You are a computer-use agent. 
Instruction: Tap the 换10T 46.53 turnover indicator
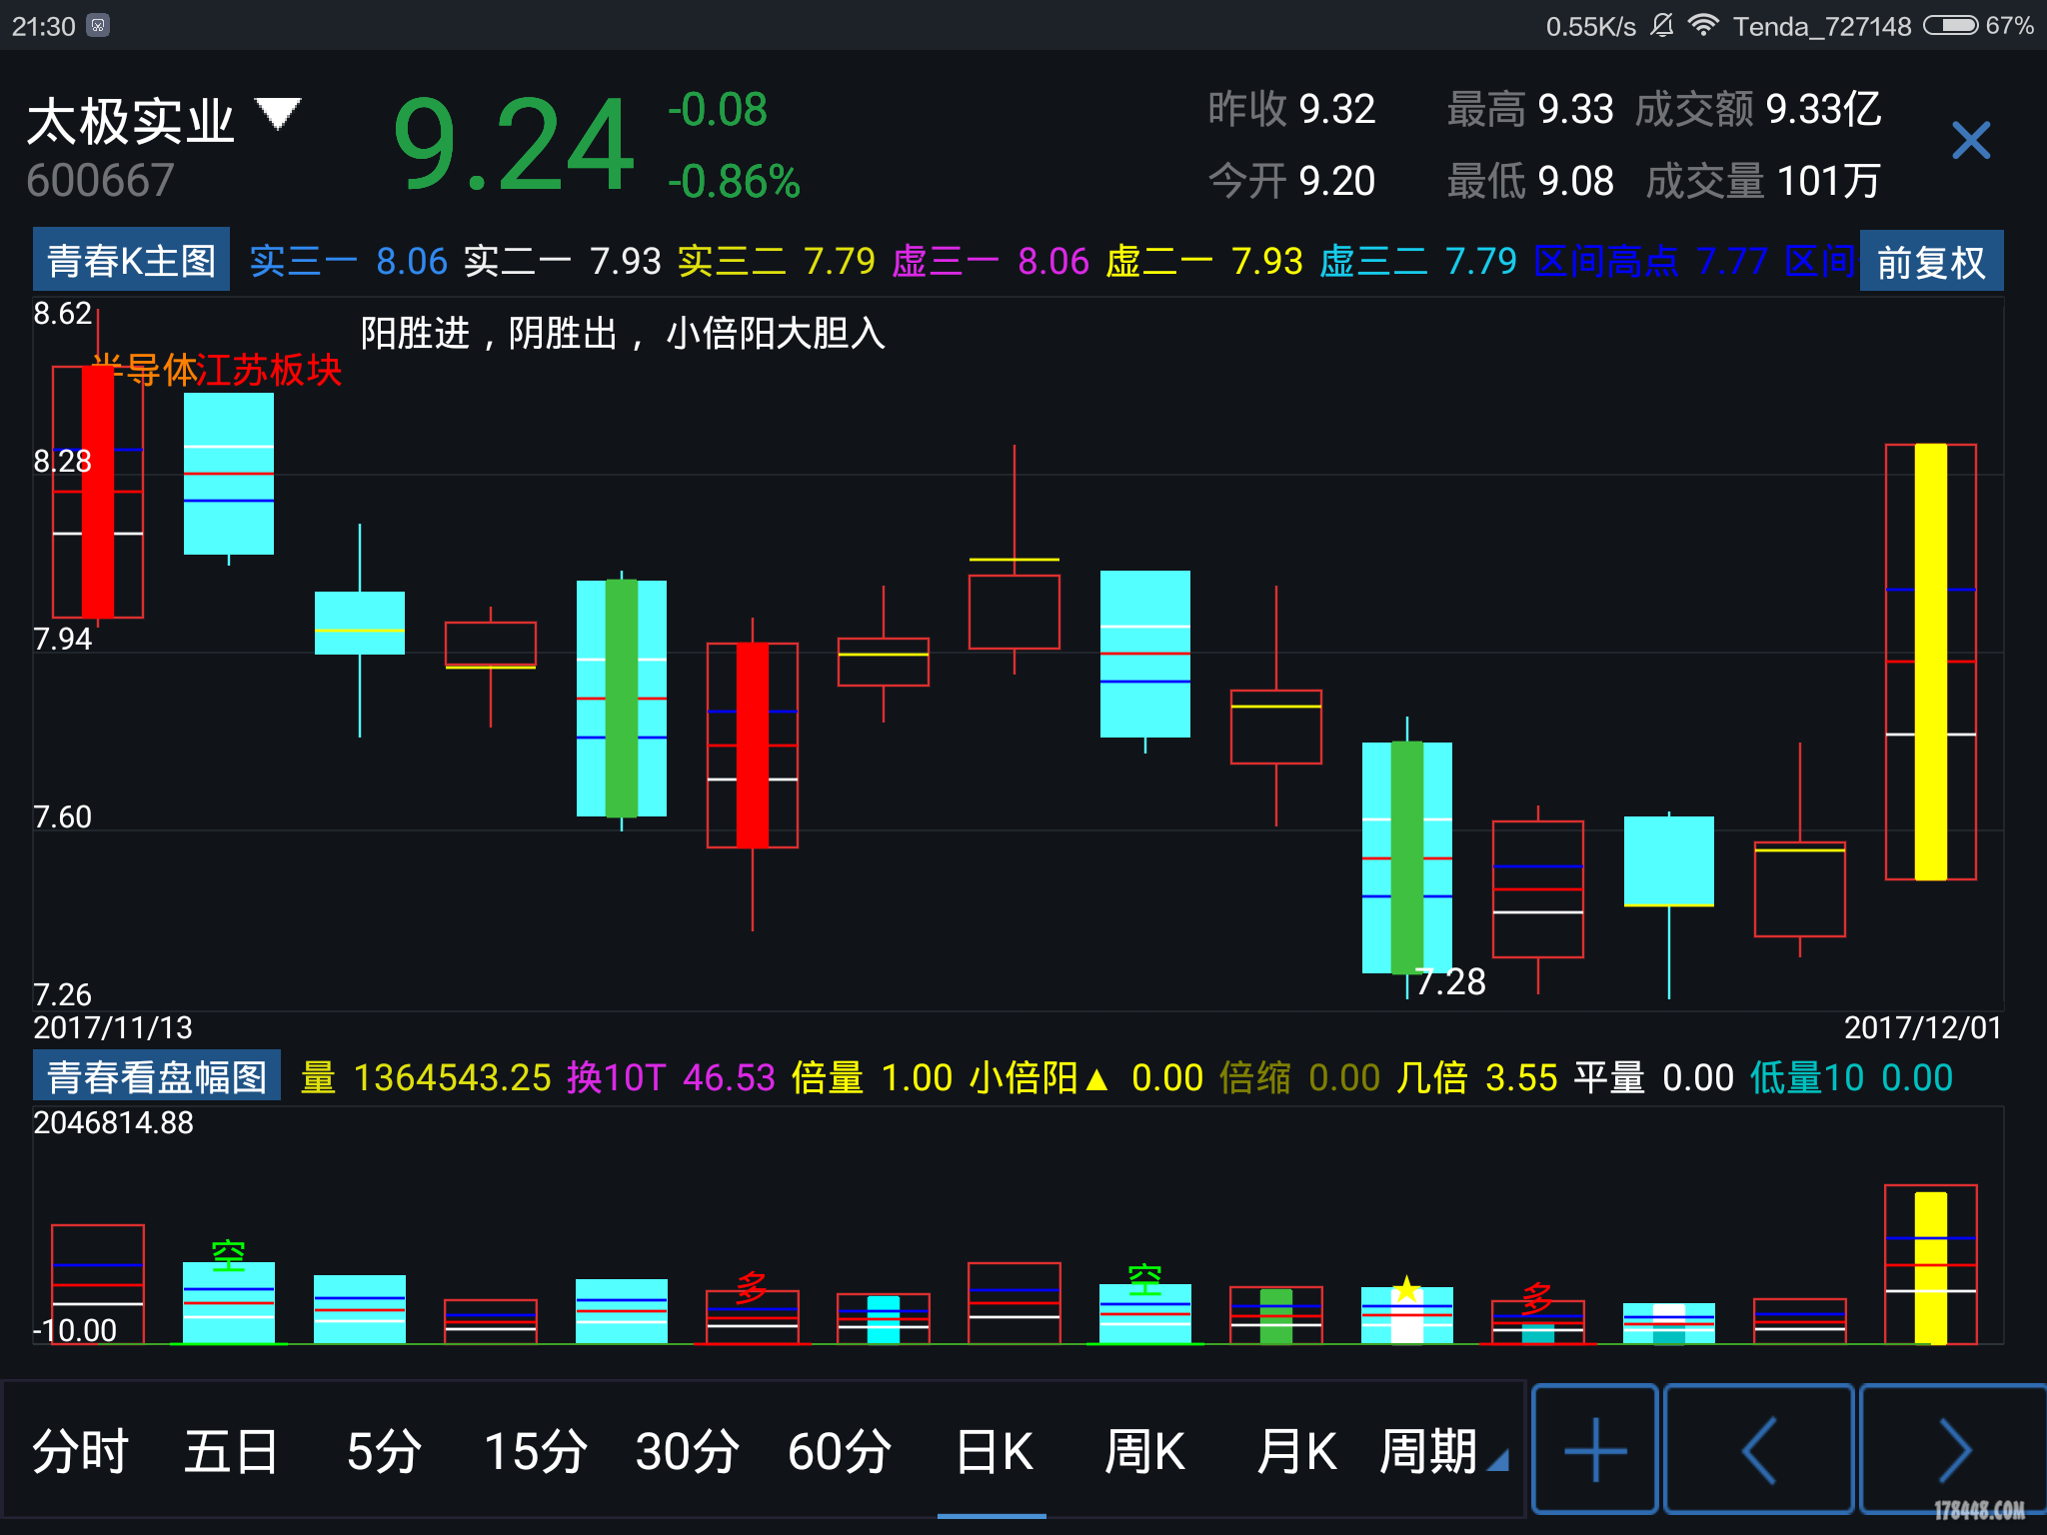coord(671,1077)
